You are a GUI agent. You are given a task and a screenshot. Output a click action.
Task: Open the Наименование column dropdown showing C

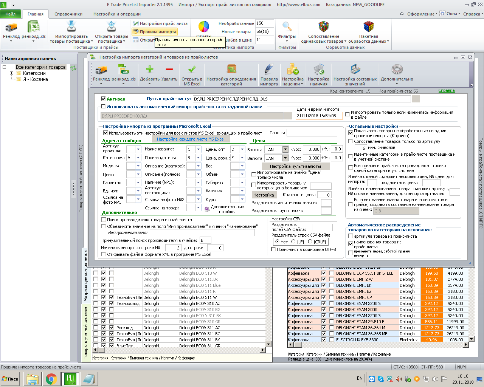[198, 149]
